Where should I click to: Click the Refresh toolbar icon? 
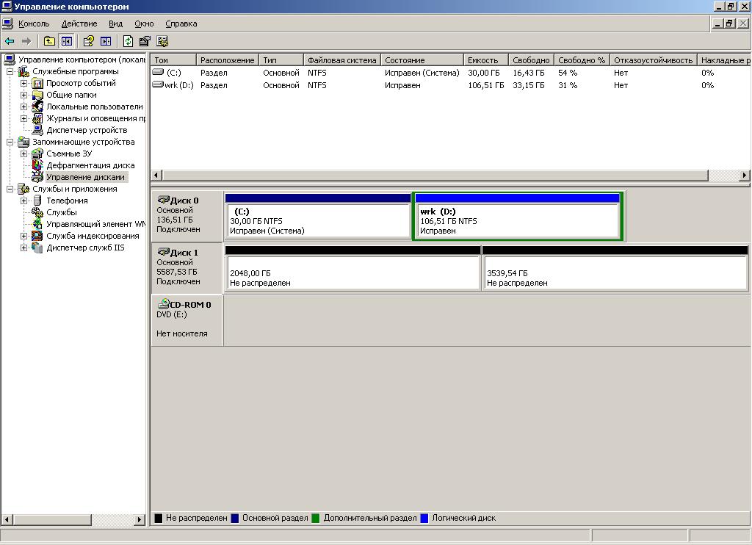coord(129,41)
